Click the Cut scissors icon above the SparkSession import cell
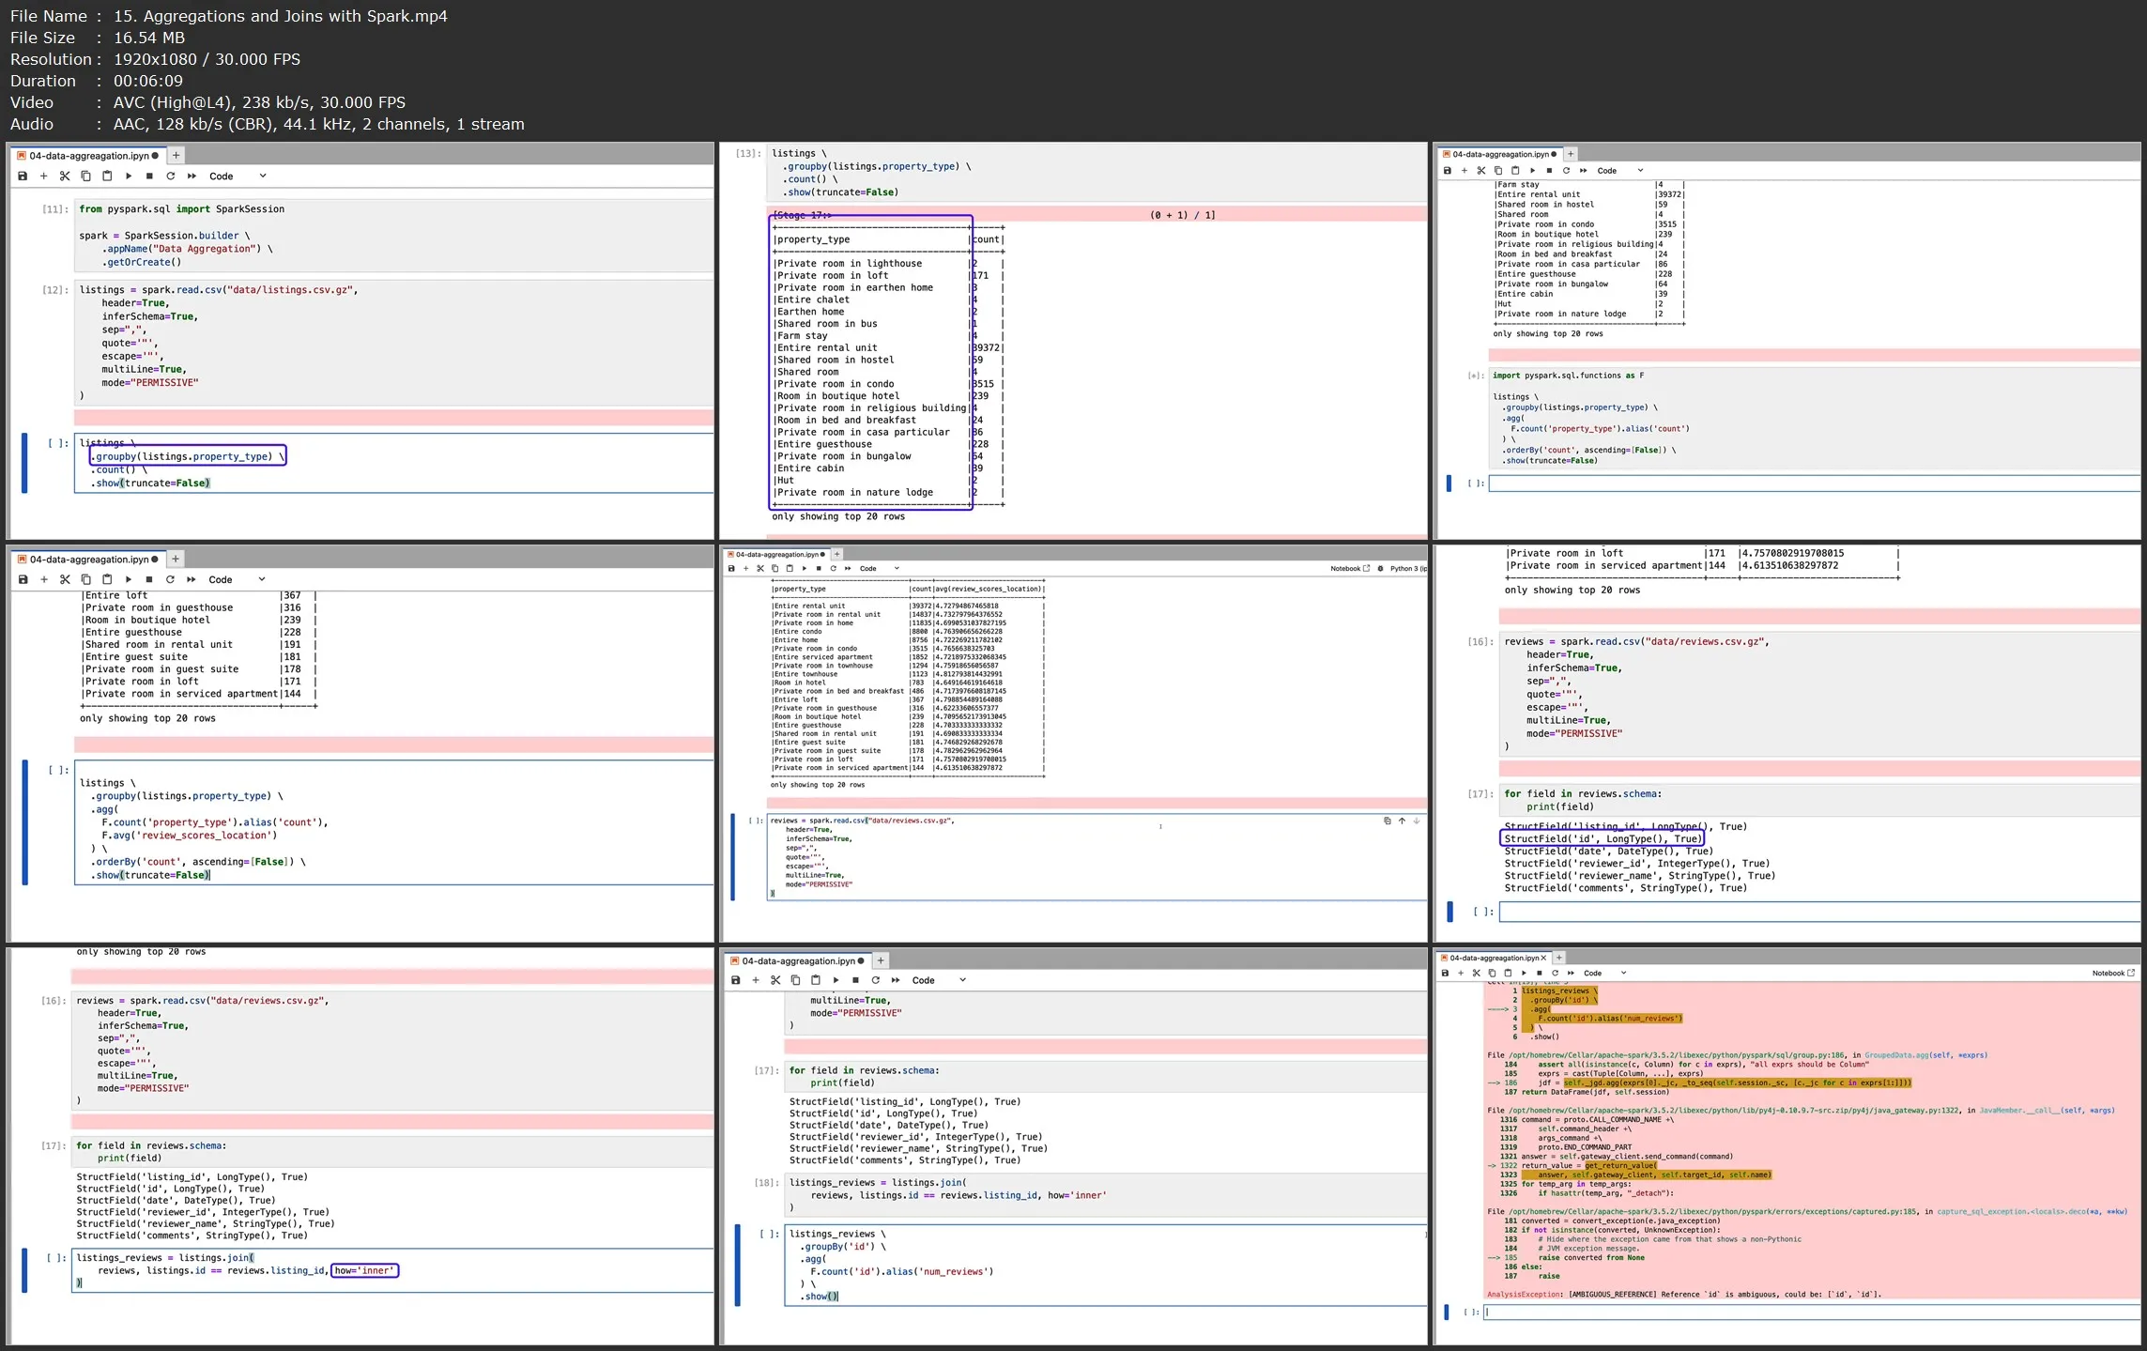This screenshot has height=1351, width=2147. coord(65,177)
